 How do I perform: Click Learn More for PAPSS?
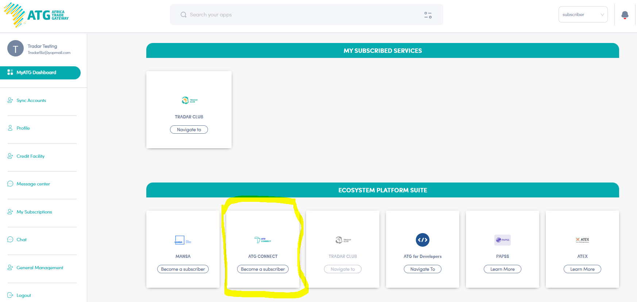502,269
